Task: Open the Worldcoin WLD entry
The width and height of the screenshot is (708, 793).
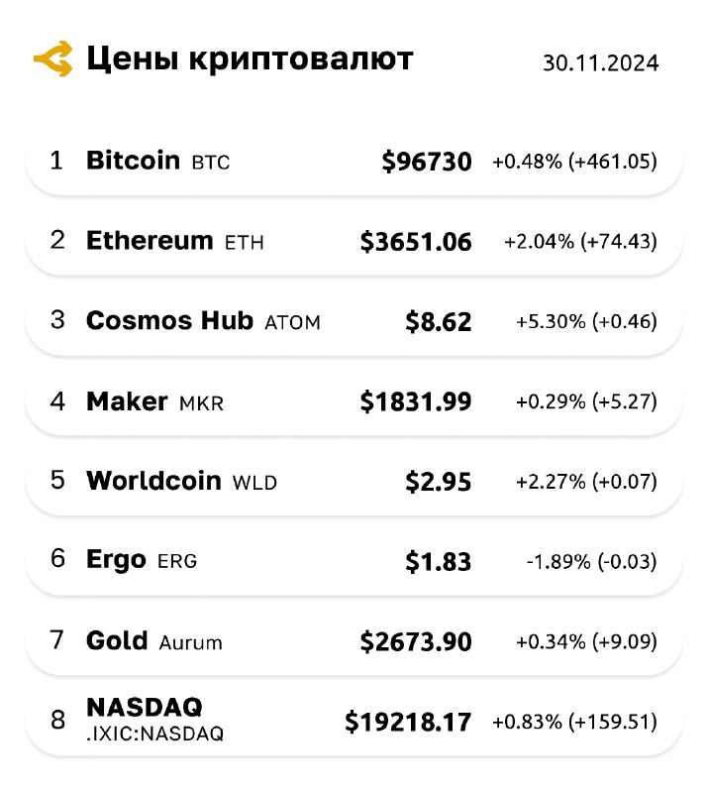Action: [354, 481]
